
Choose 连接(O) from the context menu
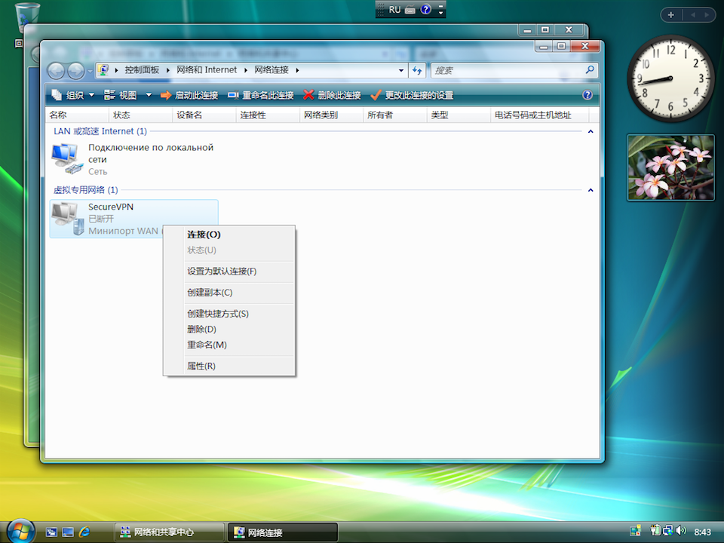(x=204, y=235)
